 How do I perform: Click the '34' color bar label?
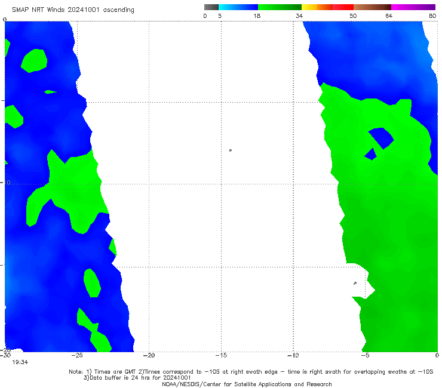coord(299,16)
